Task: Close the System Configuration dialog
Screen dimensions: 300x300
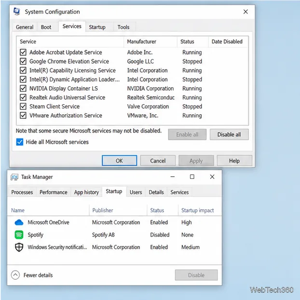Action: pos(245,12)
